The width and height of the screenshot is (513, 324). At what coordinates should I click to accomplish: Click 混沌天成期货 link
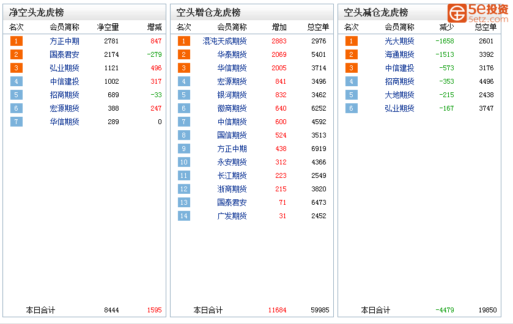tap(225, 41)
